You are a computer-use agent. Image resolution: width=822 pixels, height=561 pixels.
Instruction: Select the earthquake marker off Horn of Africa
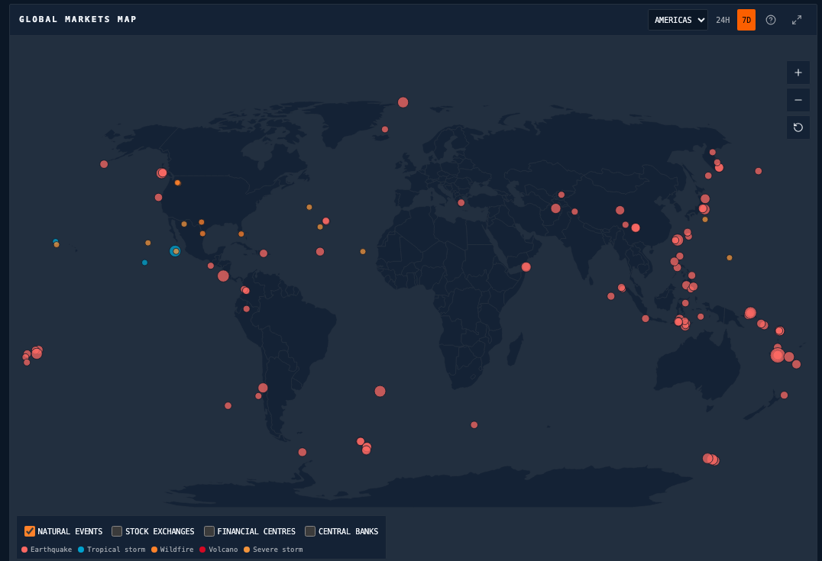click(526, 267)
